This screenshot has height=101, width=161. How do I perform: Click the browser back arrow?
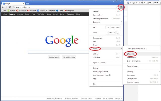click(x=3, y=7)
